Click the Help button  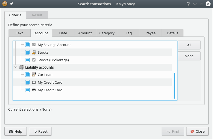click(16, 131)
